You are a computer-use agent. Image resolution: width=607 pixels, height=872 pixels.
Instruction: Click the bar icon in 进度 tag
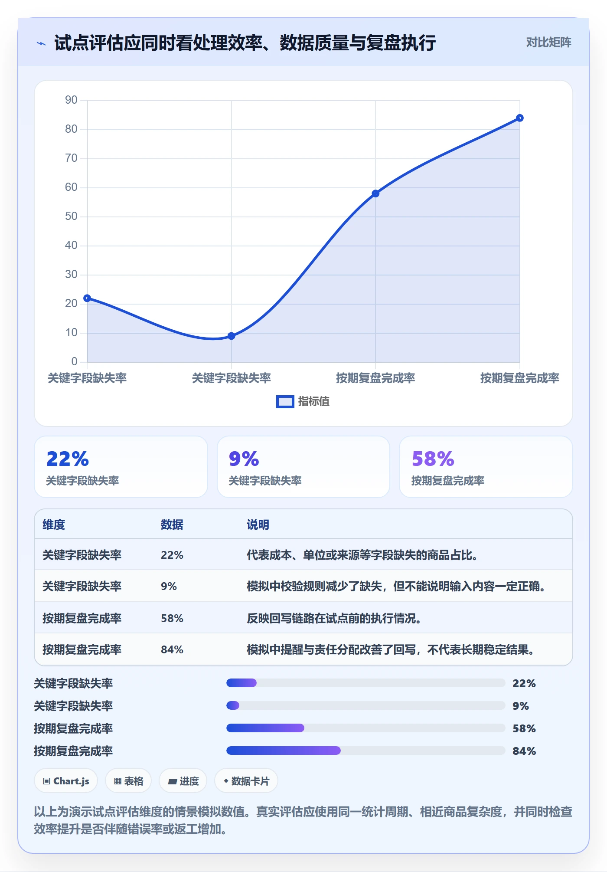click(x=172, y=782)
